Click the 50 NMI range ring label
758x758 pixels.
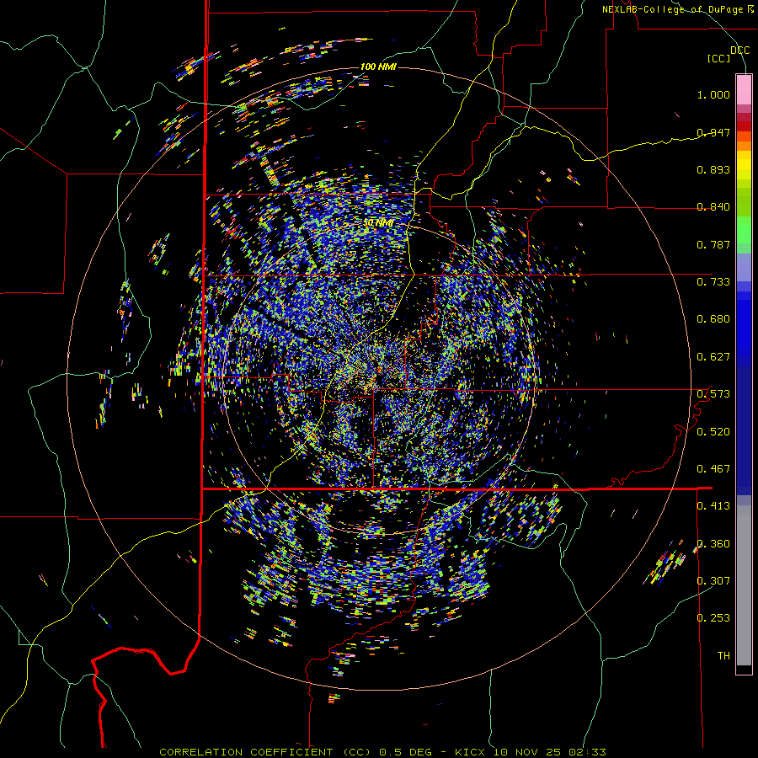(378, 223)
